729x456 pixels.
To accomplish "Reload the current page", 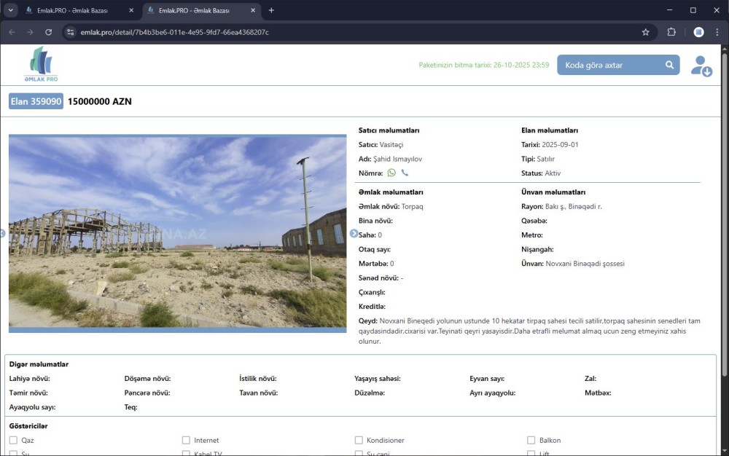I will click(x=49, y=32).
